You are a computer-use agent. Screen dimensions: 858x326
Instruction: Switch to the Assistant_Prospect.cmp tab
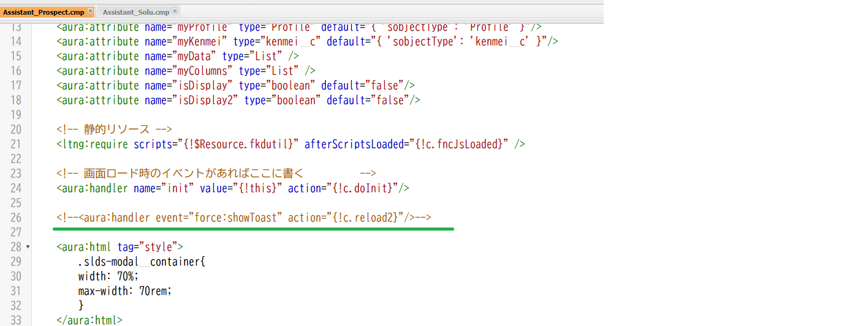(x=44, y=12)
